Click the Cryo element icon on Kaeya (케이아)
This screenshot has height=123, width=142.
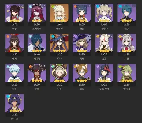pyautogui.click(x=30, y=36)
